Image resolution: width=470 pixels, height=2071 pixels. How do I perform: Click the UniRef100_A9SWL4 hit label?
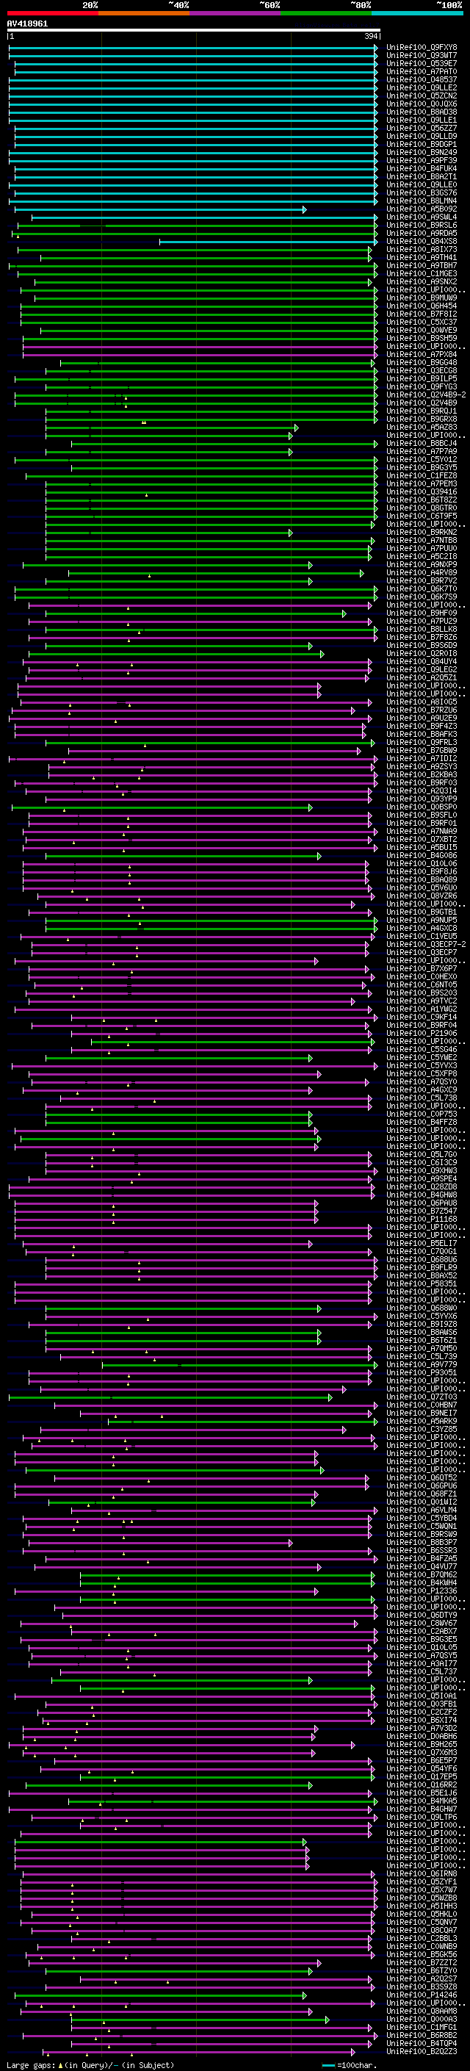point(422,217)
